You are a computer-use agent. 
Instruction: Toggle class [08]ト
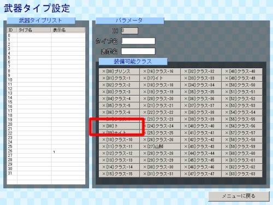[119, 126]
